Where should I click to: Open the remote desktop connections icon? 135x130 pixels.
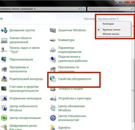(53, 60)
